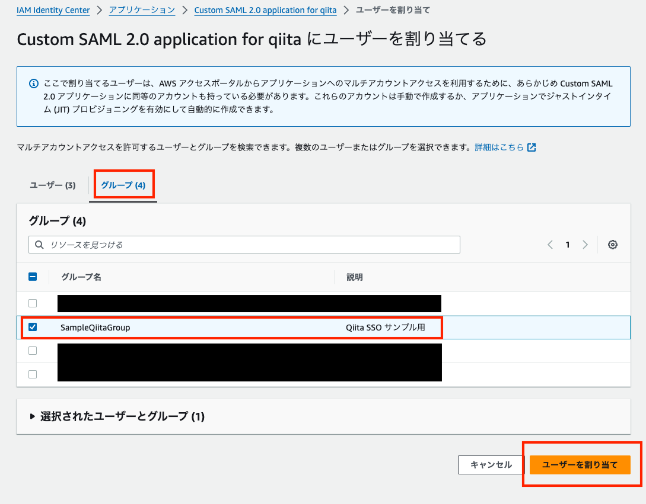This screenshot has width=646, height=504.
Task: Click the 説明 column header
Action: pyautogui.click(x=354, y=277)
